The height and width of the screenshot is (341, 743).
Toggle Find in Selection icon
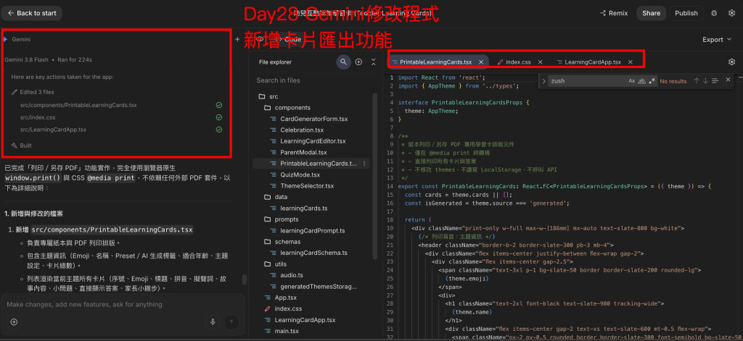715,81
